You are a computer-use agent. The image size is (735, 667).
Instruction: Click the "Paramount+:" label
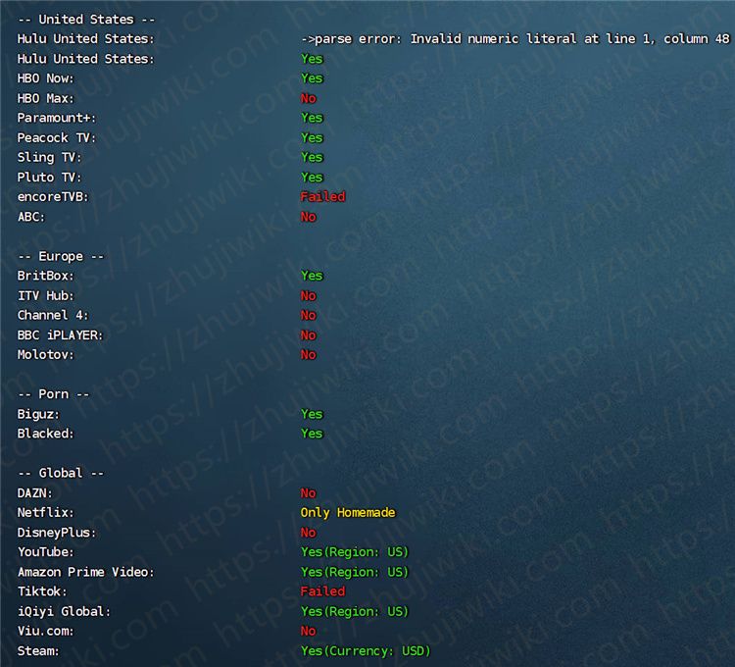pyautogui.click(x=57, y=118)
